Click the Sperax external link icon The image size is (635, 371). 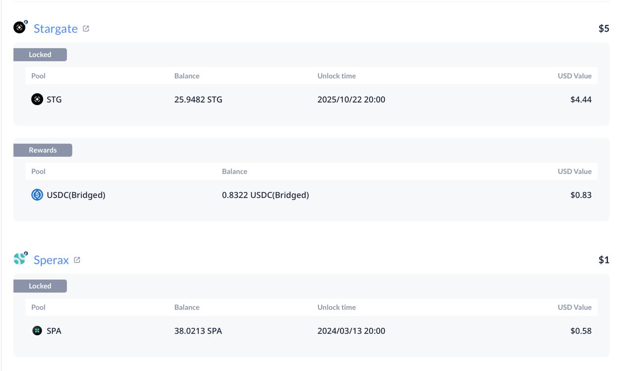click(x=77, y=260)
